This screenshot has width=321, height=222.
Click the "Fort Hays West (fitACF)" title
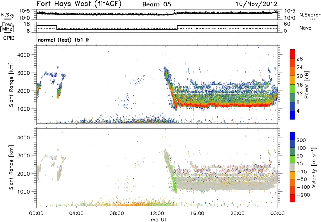(x=79, y=4)
